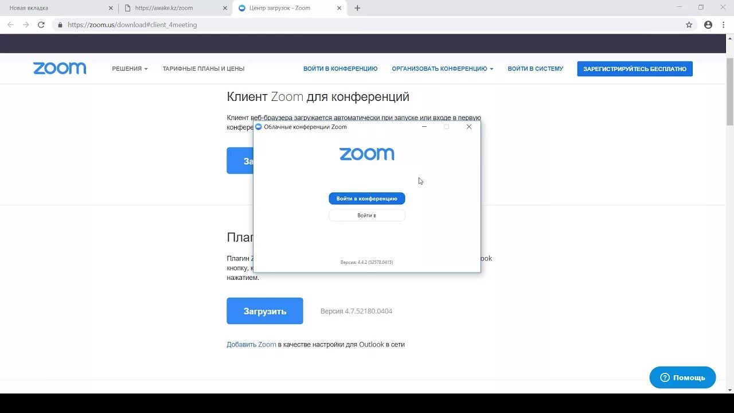Click the page vertical scrollbar thumb
Viewport: 734px width, 413px height.
[730, 92]
